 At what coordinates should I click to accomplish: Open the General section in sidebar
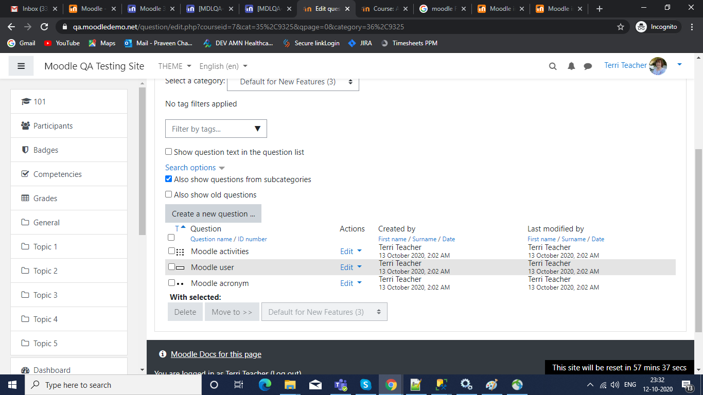coord(69,222)
